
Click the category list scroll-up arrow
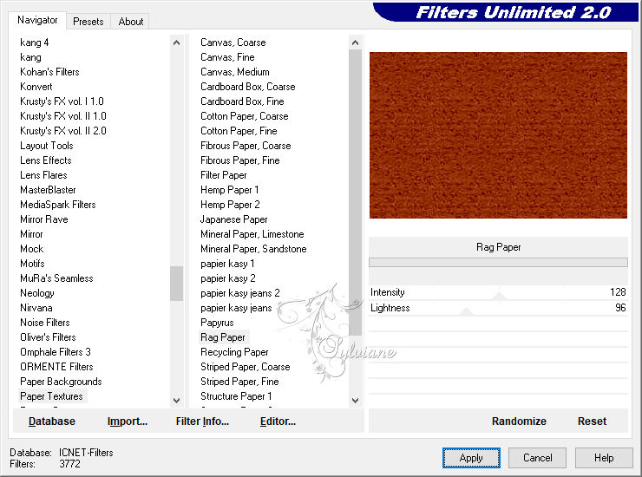click(x=176, y=42)
